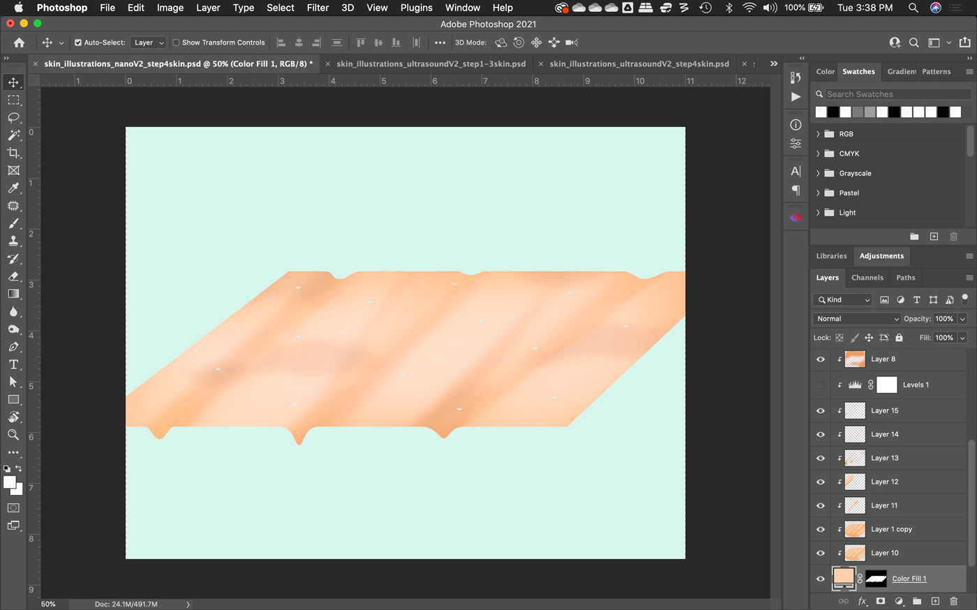Hide Layer 13
Image resolution: width=977 pixels, height=610 pixels.
(x=821, y=458)
